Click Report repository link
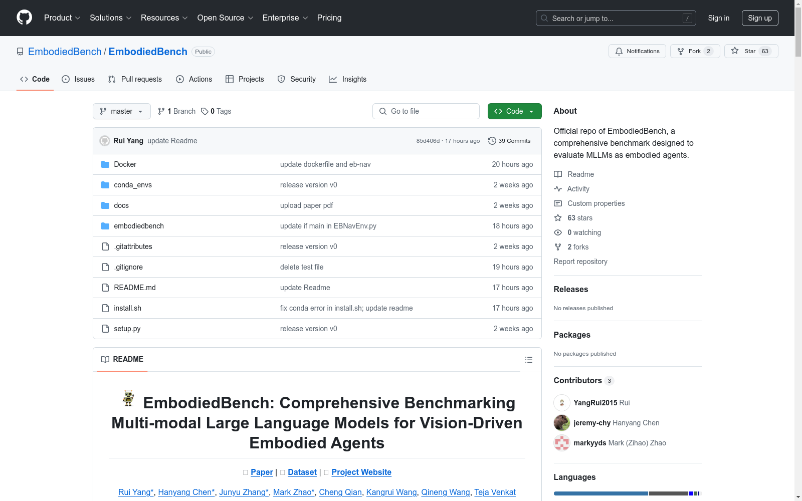 (x=580, y=262)
